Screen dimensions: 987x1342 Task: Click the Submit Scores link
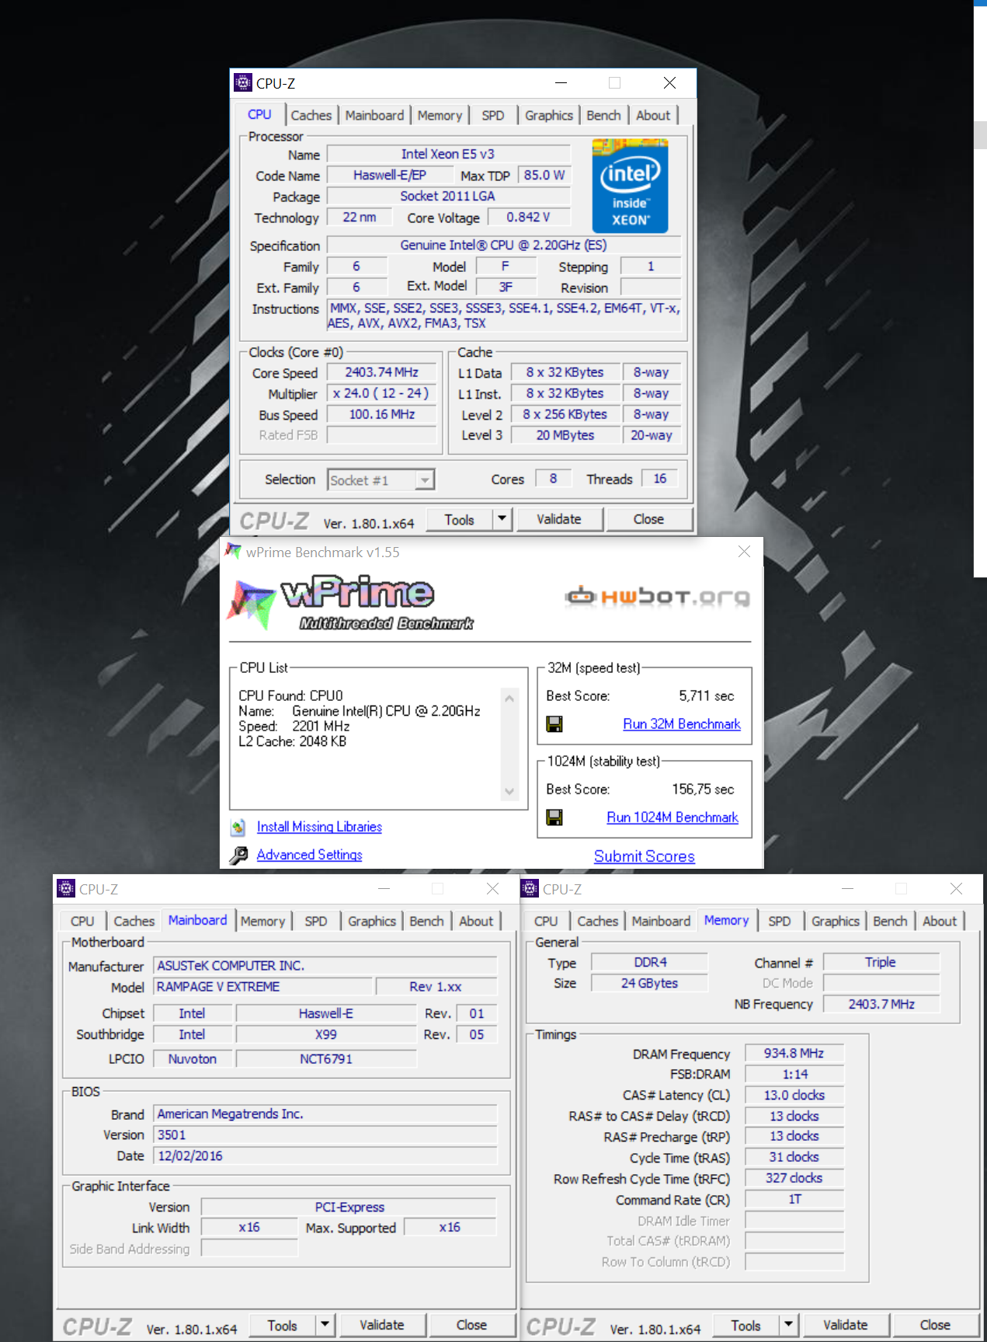click(x=644, y=856)
